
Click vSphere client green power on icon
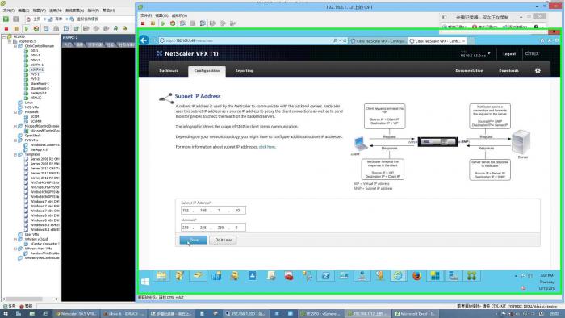pyautogui.click(x=26, y=28)
